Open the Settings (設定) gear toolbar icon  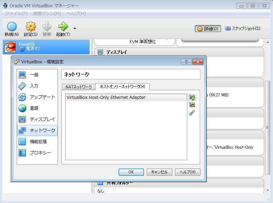[x=31, y=26]
